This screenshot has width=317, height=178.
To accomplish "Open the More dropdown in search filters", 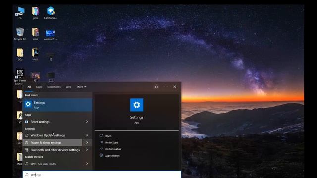I will [81, 87].
